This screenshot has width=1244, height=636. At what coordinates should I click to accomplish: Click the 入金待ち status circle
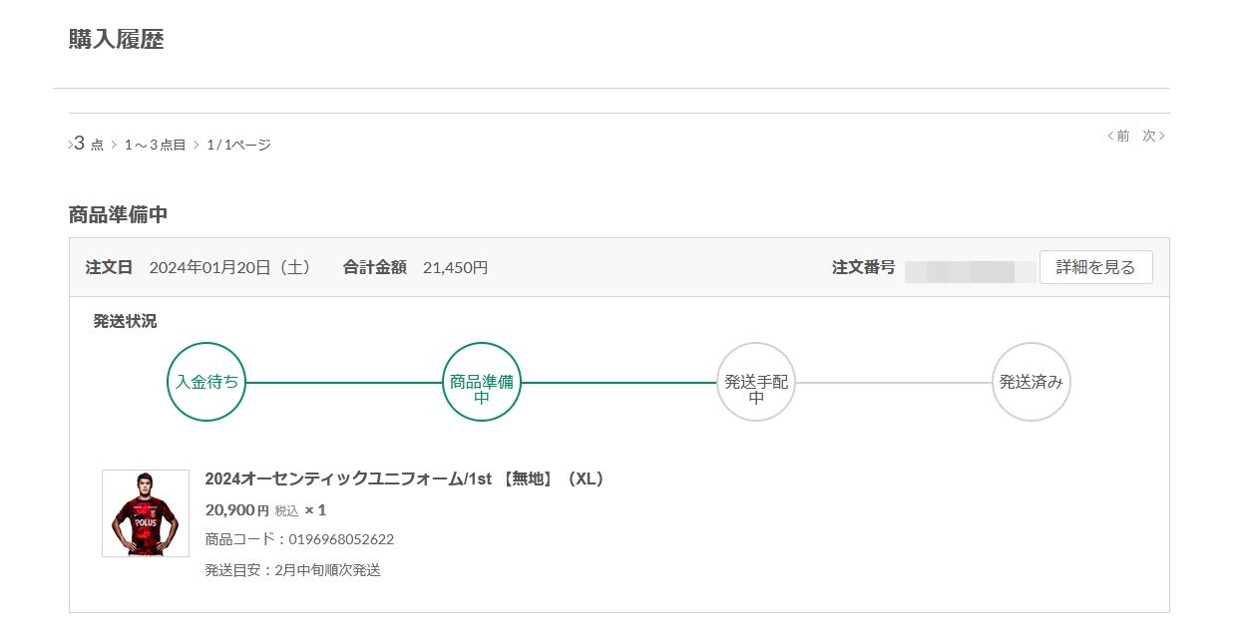(x=207, y=382)
